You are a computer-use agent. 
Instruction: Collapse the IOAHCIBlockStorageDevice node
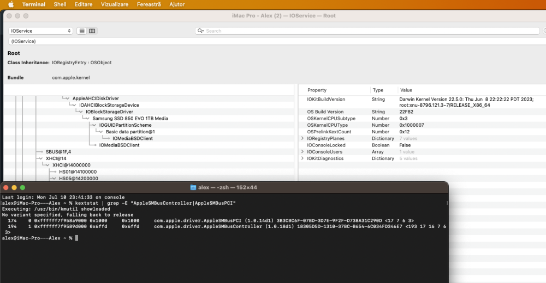click(x=74, y=105)
